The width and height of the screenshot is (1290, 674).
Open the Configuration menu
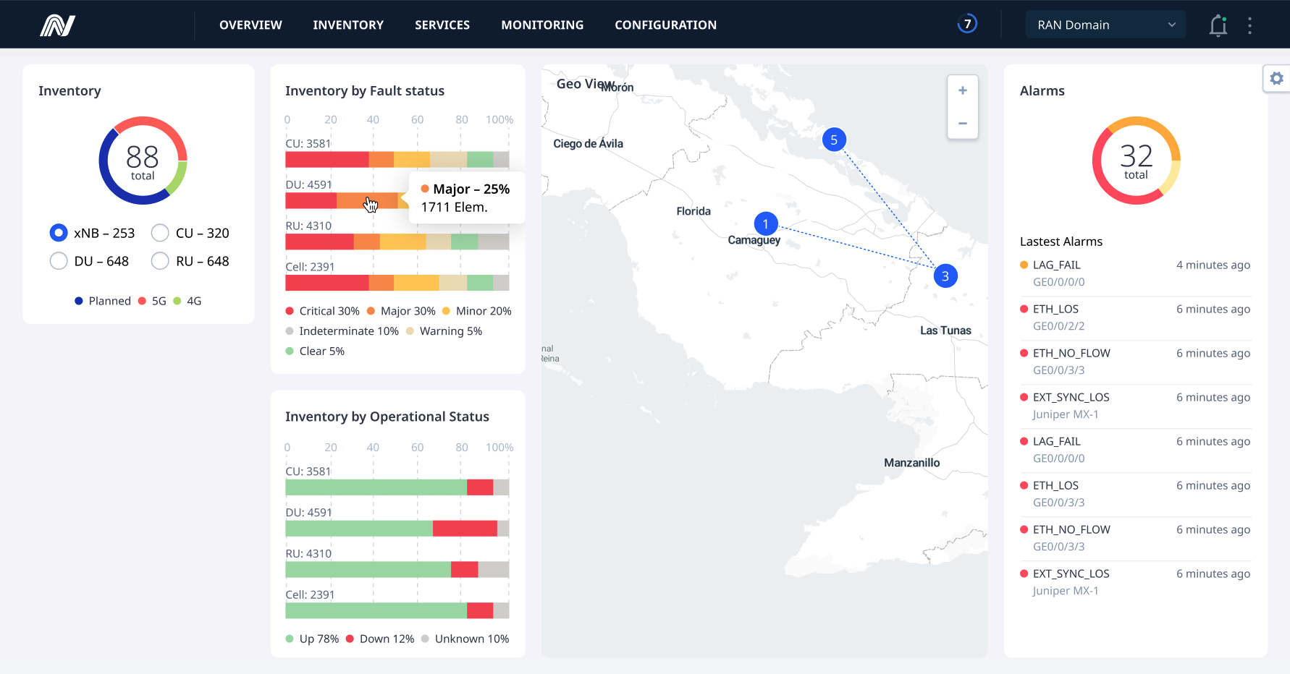(x=665, y=25)
